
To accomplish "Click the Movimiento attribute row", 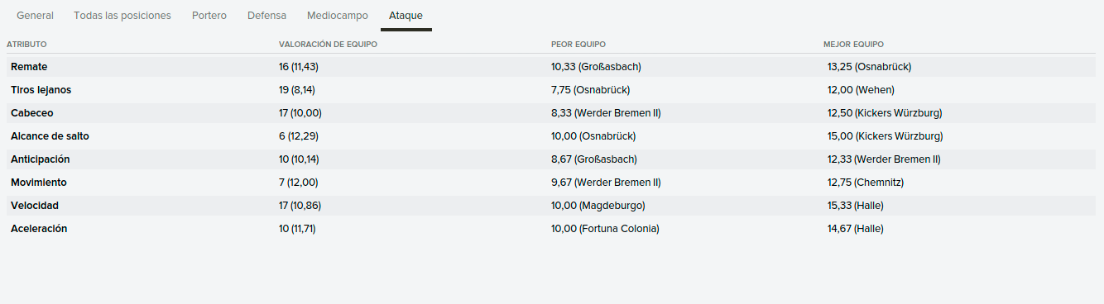I will coord(552,182).
